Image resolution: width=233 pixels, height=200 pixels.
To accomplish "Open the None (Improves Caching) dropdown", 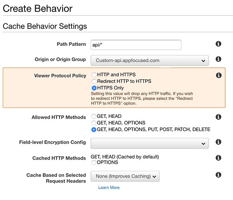I will pos(125,176).
